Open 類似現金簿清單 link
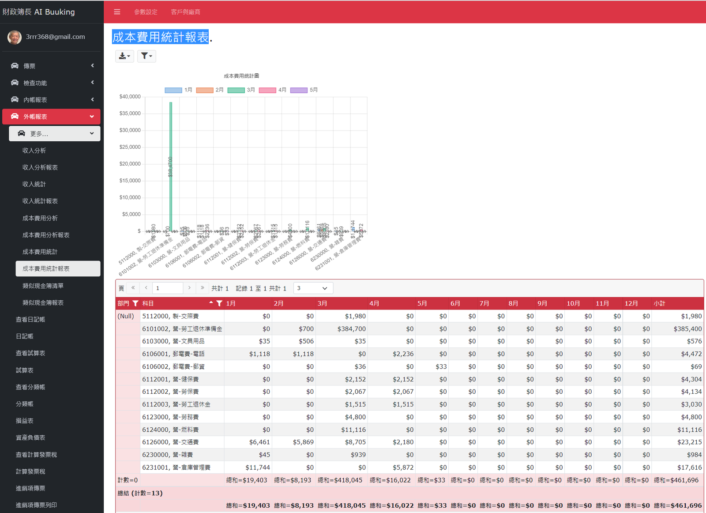Viewport: 706px width, 513px height. pyautogui.click(x=43, y=286)
